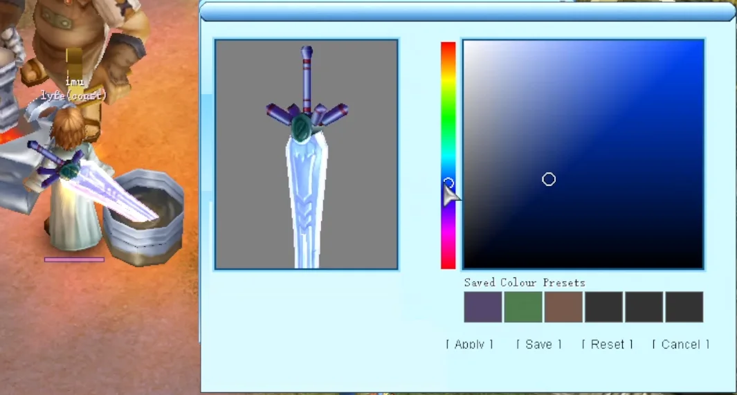Pick pure blue in colour field corner
The width and height of the screenshot is (737, 395).
[x=700, y=44]
